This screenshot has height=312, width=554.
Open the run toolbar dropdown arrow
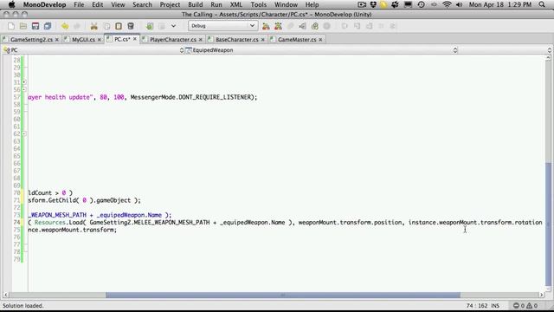point(173,26)
